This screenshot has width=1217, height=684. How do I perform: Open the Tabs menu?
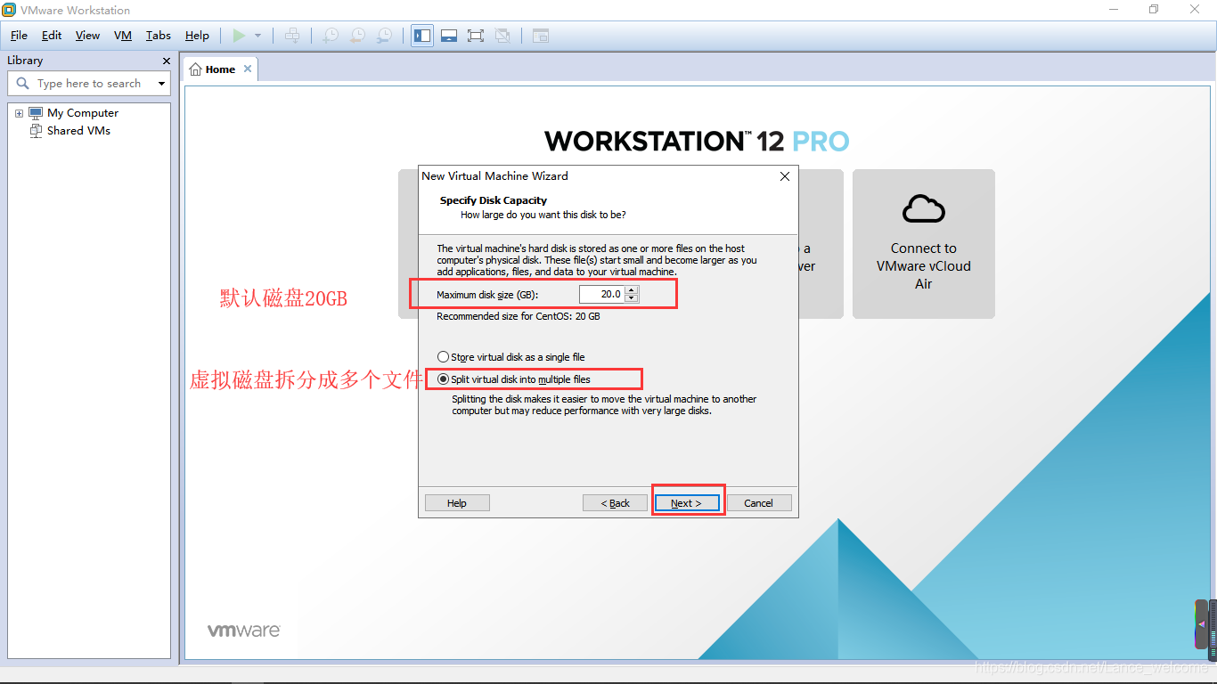click(159, 36)
